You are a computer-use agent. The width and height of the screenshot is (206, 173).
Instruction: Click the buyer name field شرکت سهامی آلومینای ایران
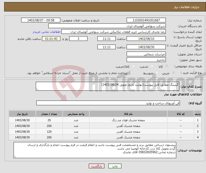pos(107,26)
